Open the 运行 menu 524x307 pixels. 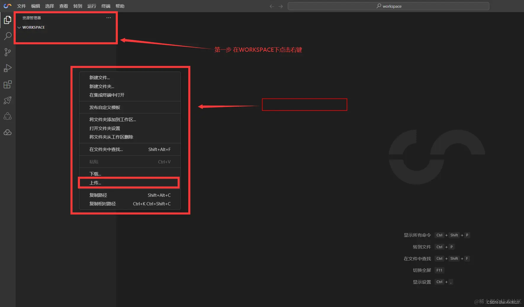coord(92,6)
